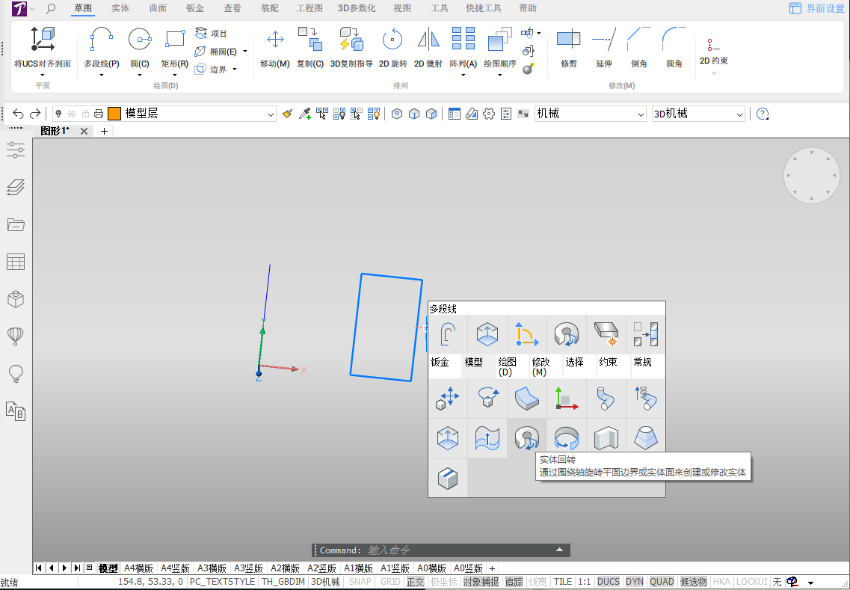
Task: Toggle QUAD in the status bar
Action: click(662, 582)
